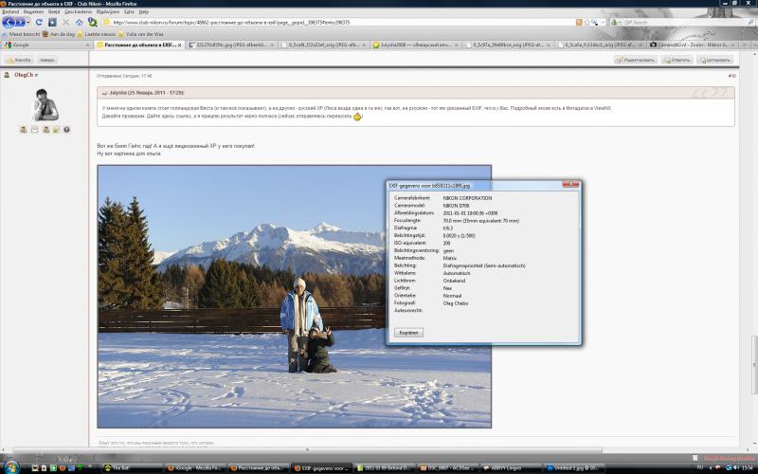Image resolution: width=758 pixels, height=474 pixels.
Task: Open the Meest bezocht bookmark
Action: click(x=21, y=34)
